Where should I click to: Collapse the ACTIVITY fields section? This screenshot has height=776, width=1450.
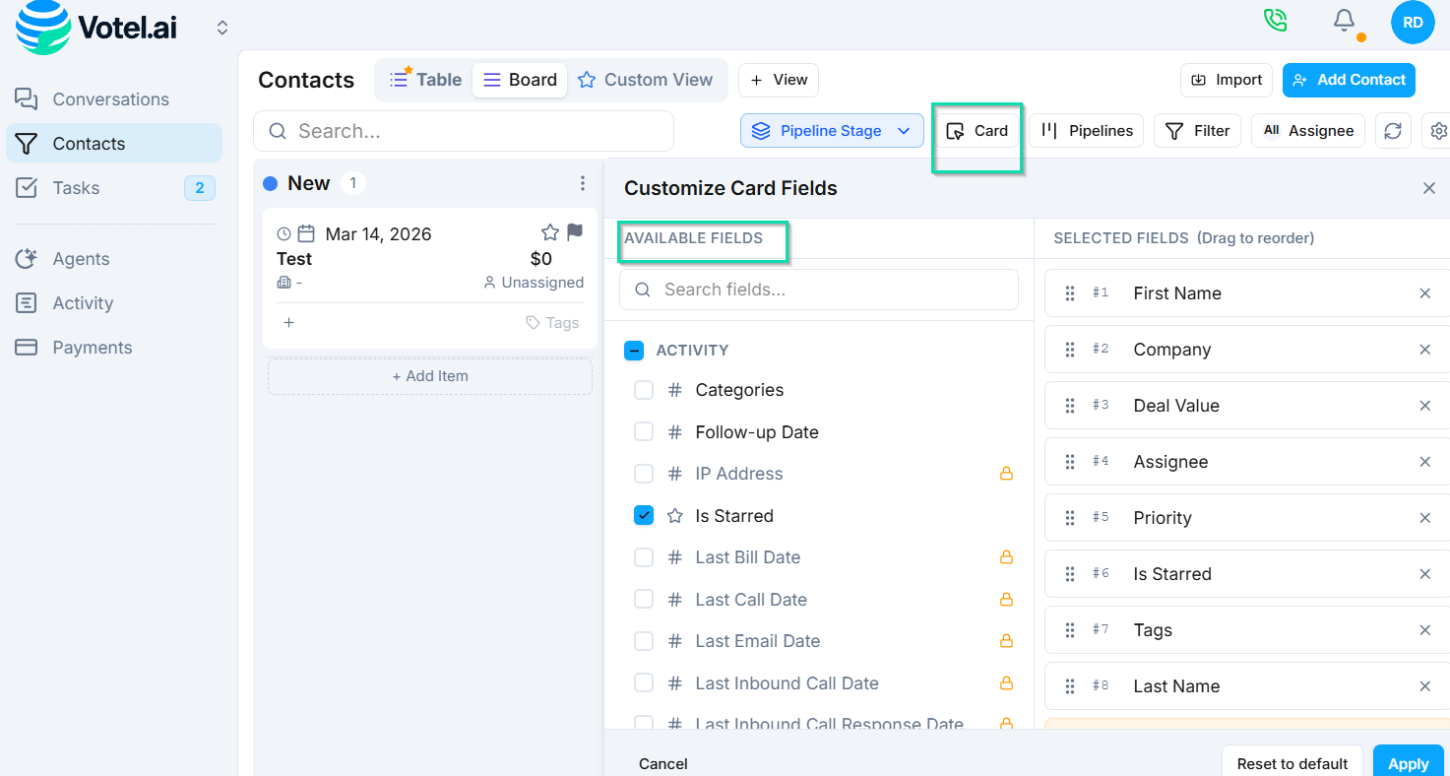pyautogui.click(x=634, y=350)
